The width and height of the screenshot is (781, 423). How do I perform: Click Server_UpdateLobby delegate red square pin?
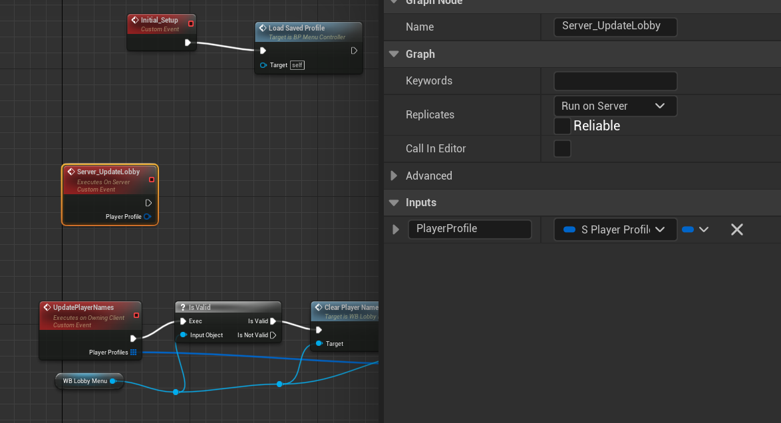[x=152, y=180]
